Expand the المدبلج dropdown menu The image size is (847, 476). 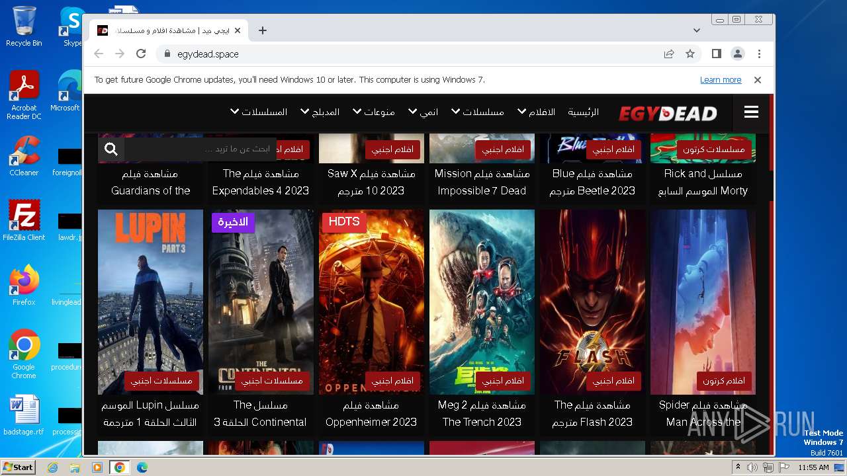click(x=320, y=112)
